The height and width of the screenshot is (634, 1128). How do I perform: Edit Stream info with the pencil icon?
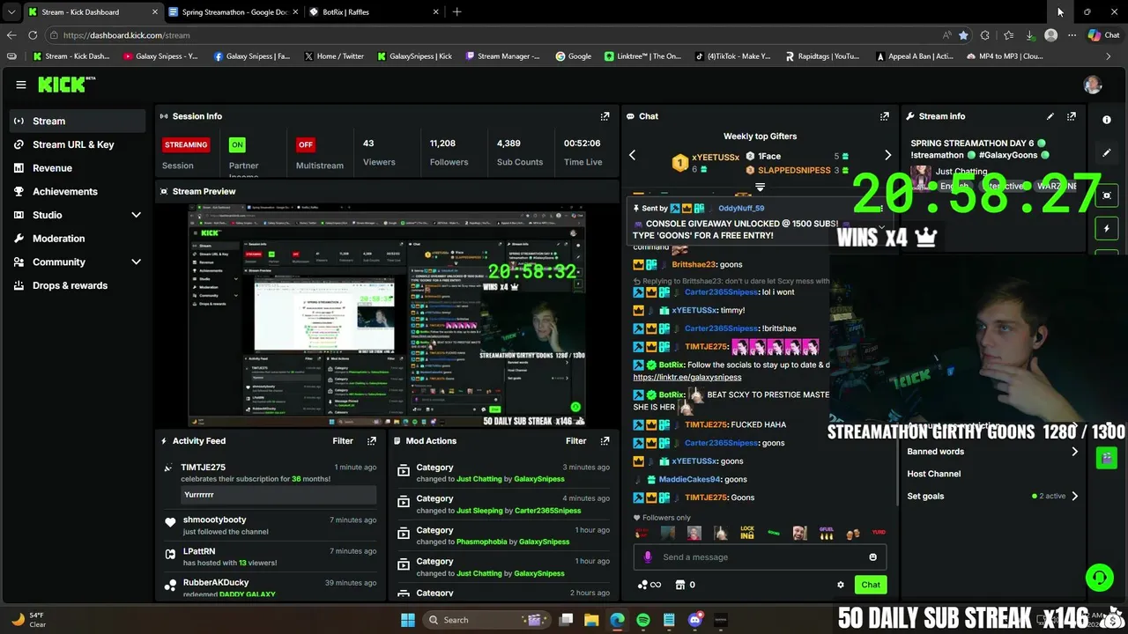click(1050, 116)
